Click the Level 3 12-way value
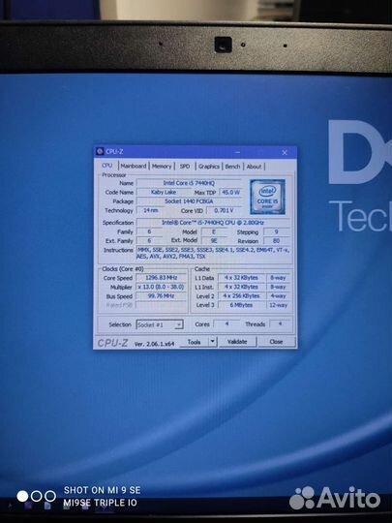Screen dimensions: 392x523 279,305
